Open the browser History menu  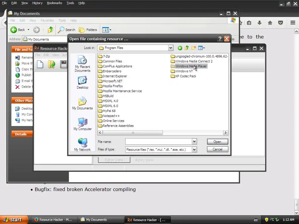coord(37,3)
